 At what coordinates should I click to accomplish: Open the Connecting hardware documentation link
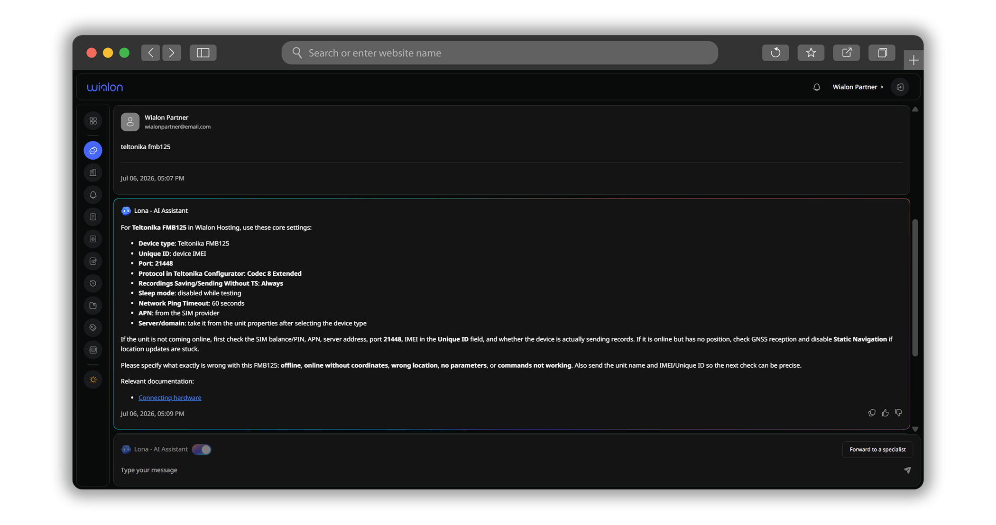click(x=170, y=398)
